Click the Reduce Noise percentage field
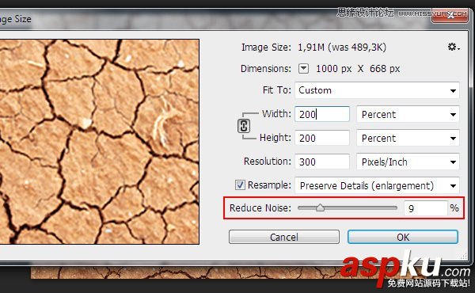 tap(425, 208)
